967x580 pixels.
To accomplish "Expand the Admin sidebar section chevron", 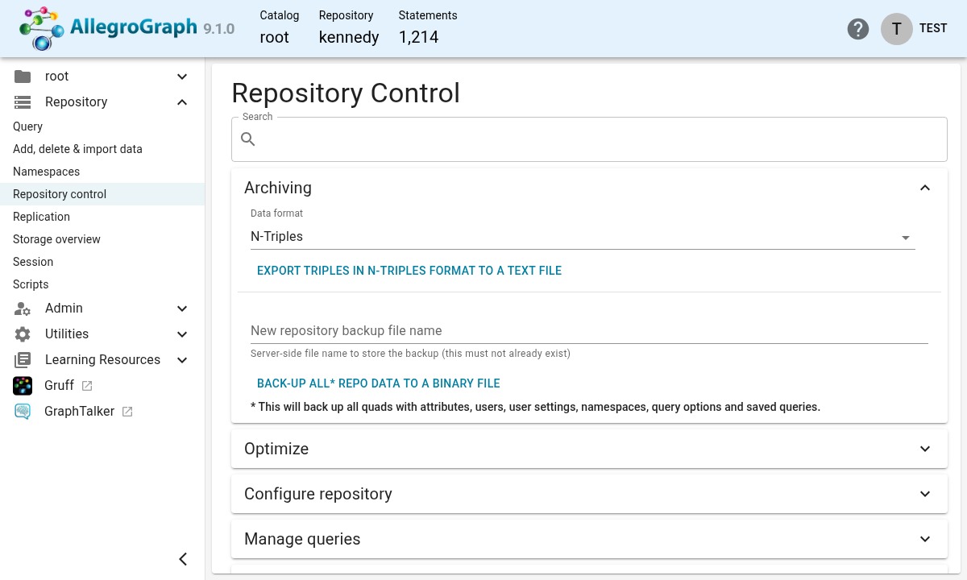I will 182,309.
